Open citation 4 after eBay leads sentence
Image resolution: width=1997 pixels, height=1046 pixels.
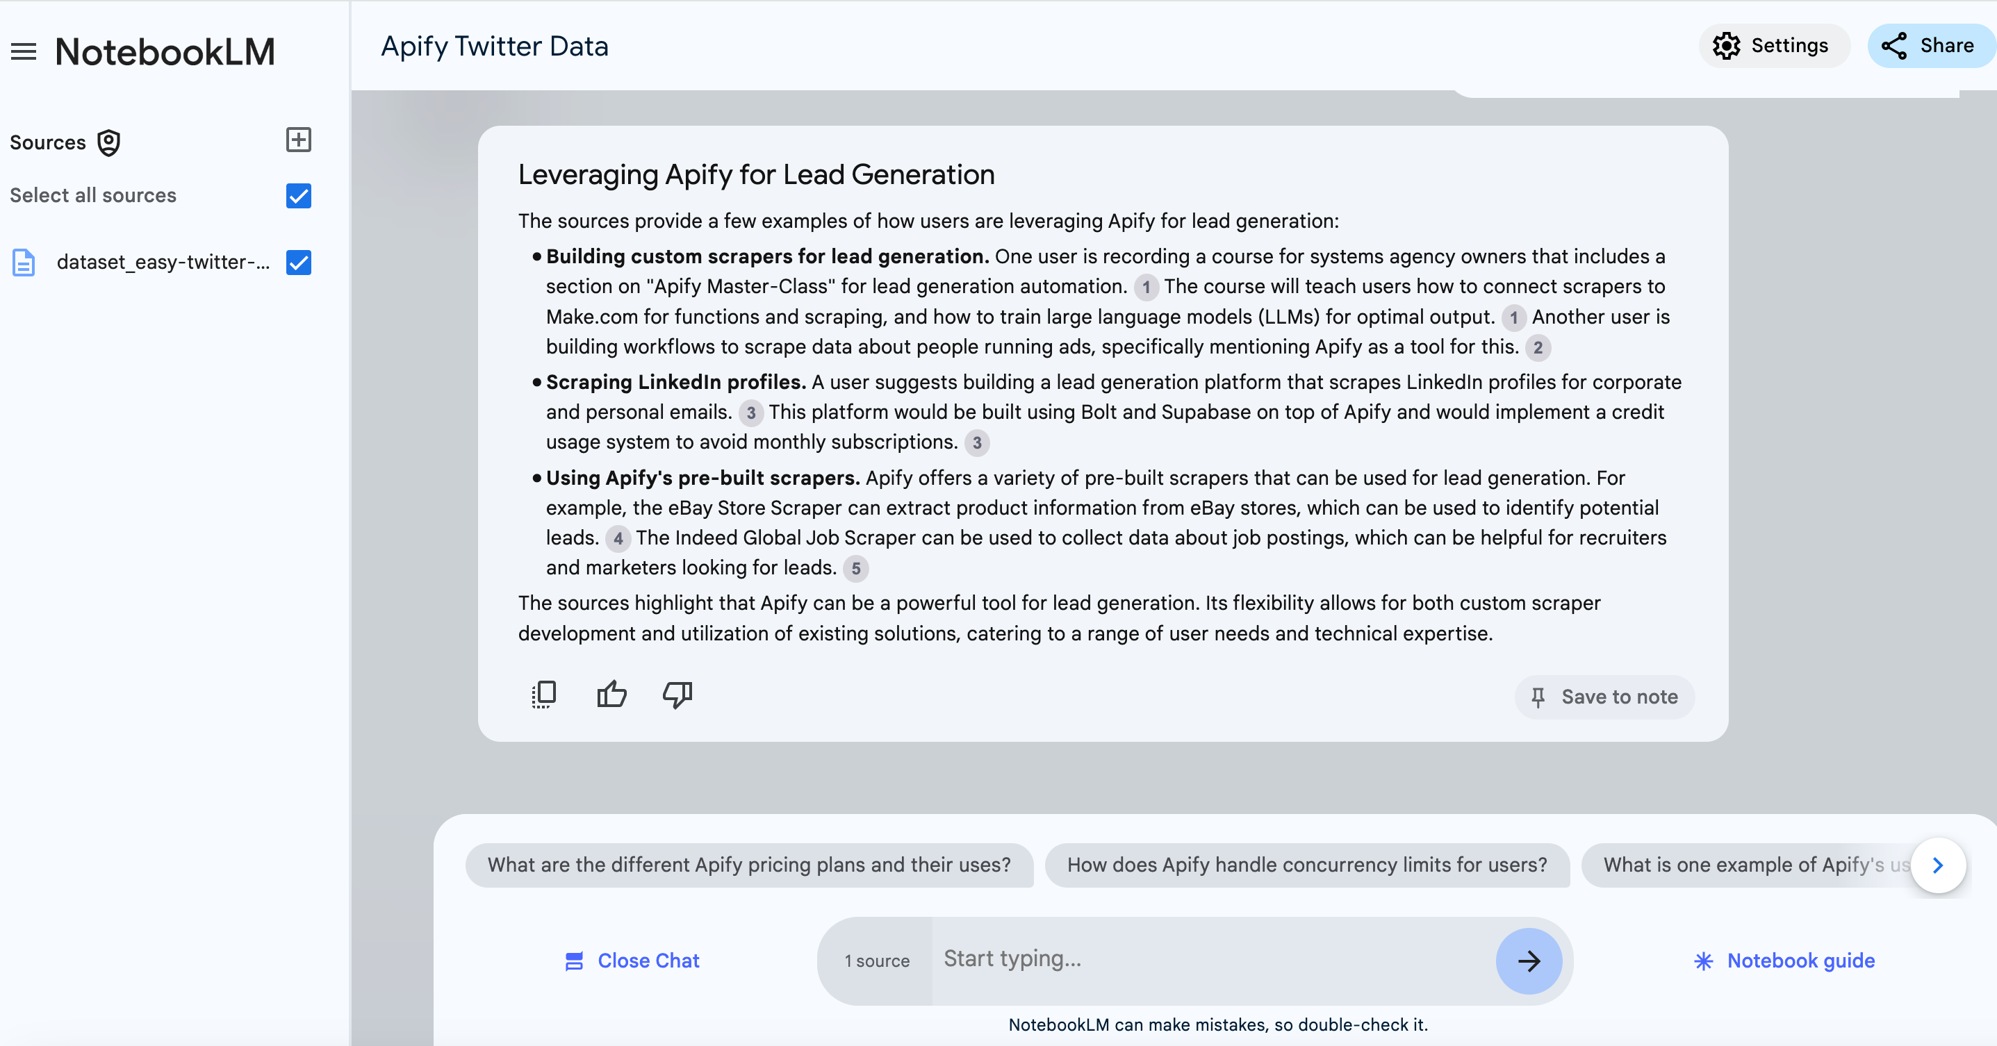[618, 538]
